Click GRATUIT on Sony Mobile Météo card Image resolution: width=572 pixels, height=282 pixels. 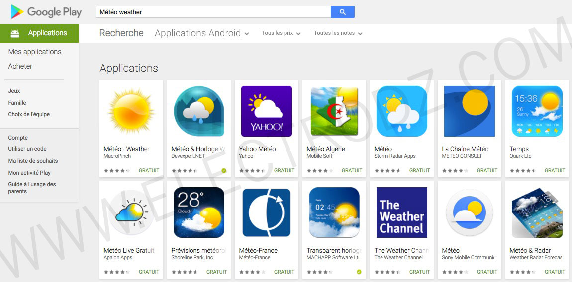pos(487,272)
